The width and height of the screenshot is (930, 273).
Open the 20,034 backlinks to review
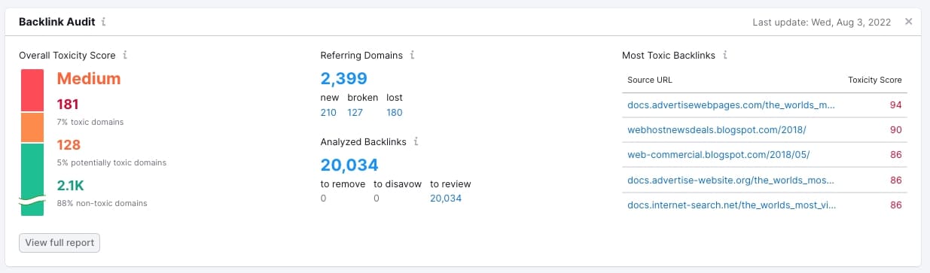(x=446, y=199)
